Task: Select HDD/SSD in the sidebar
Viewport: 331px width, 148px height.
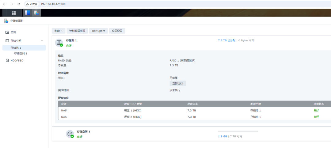Action: click(17, 60)
